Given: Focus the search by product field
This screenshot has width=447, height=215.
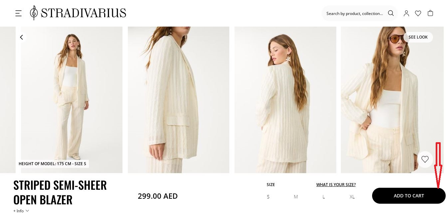Looking at the screenshot, I should pyautogui.click(x=355, y=13).
